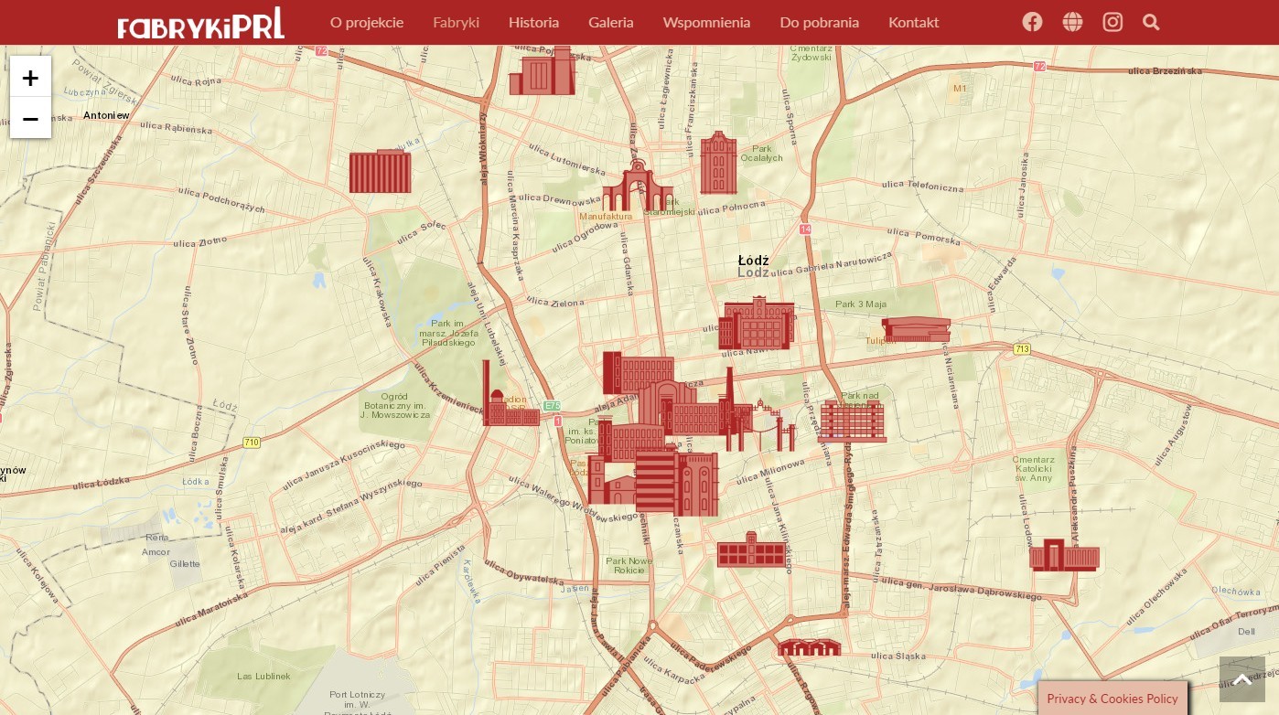The image size is (1279, 715).
Task: Zoom in the map with plus button
Action: click(x=30, y=78)
